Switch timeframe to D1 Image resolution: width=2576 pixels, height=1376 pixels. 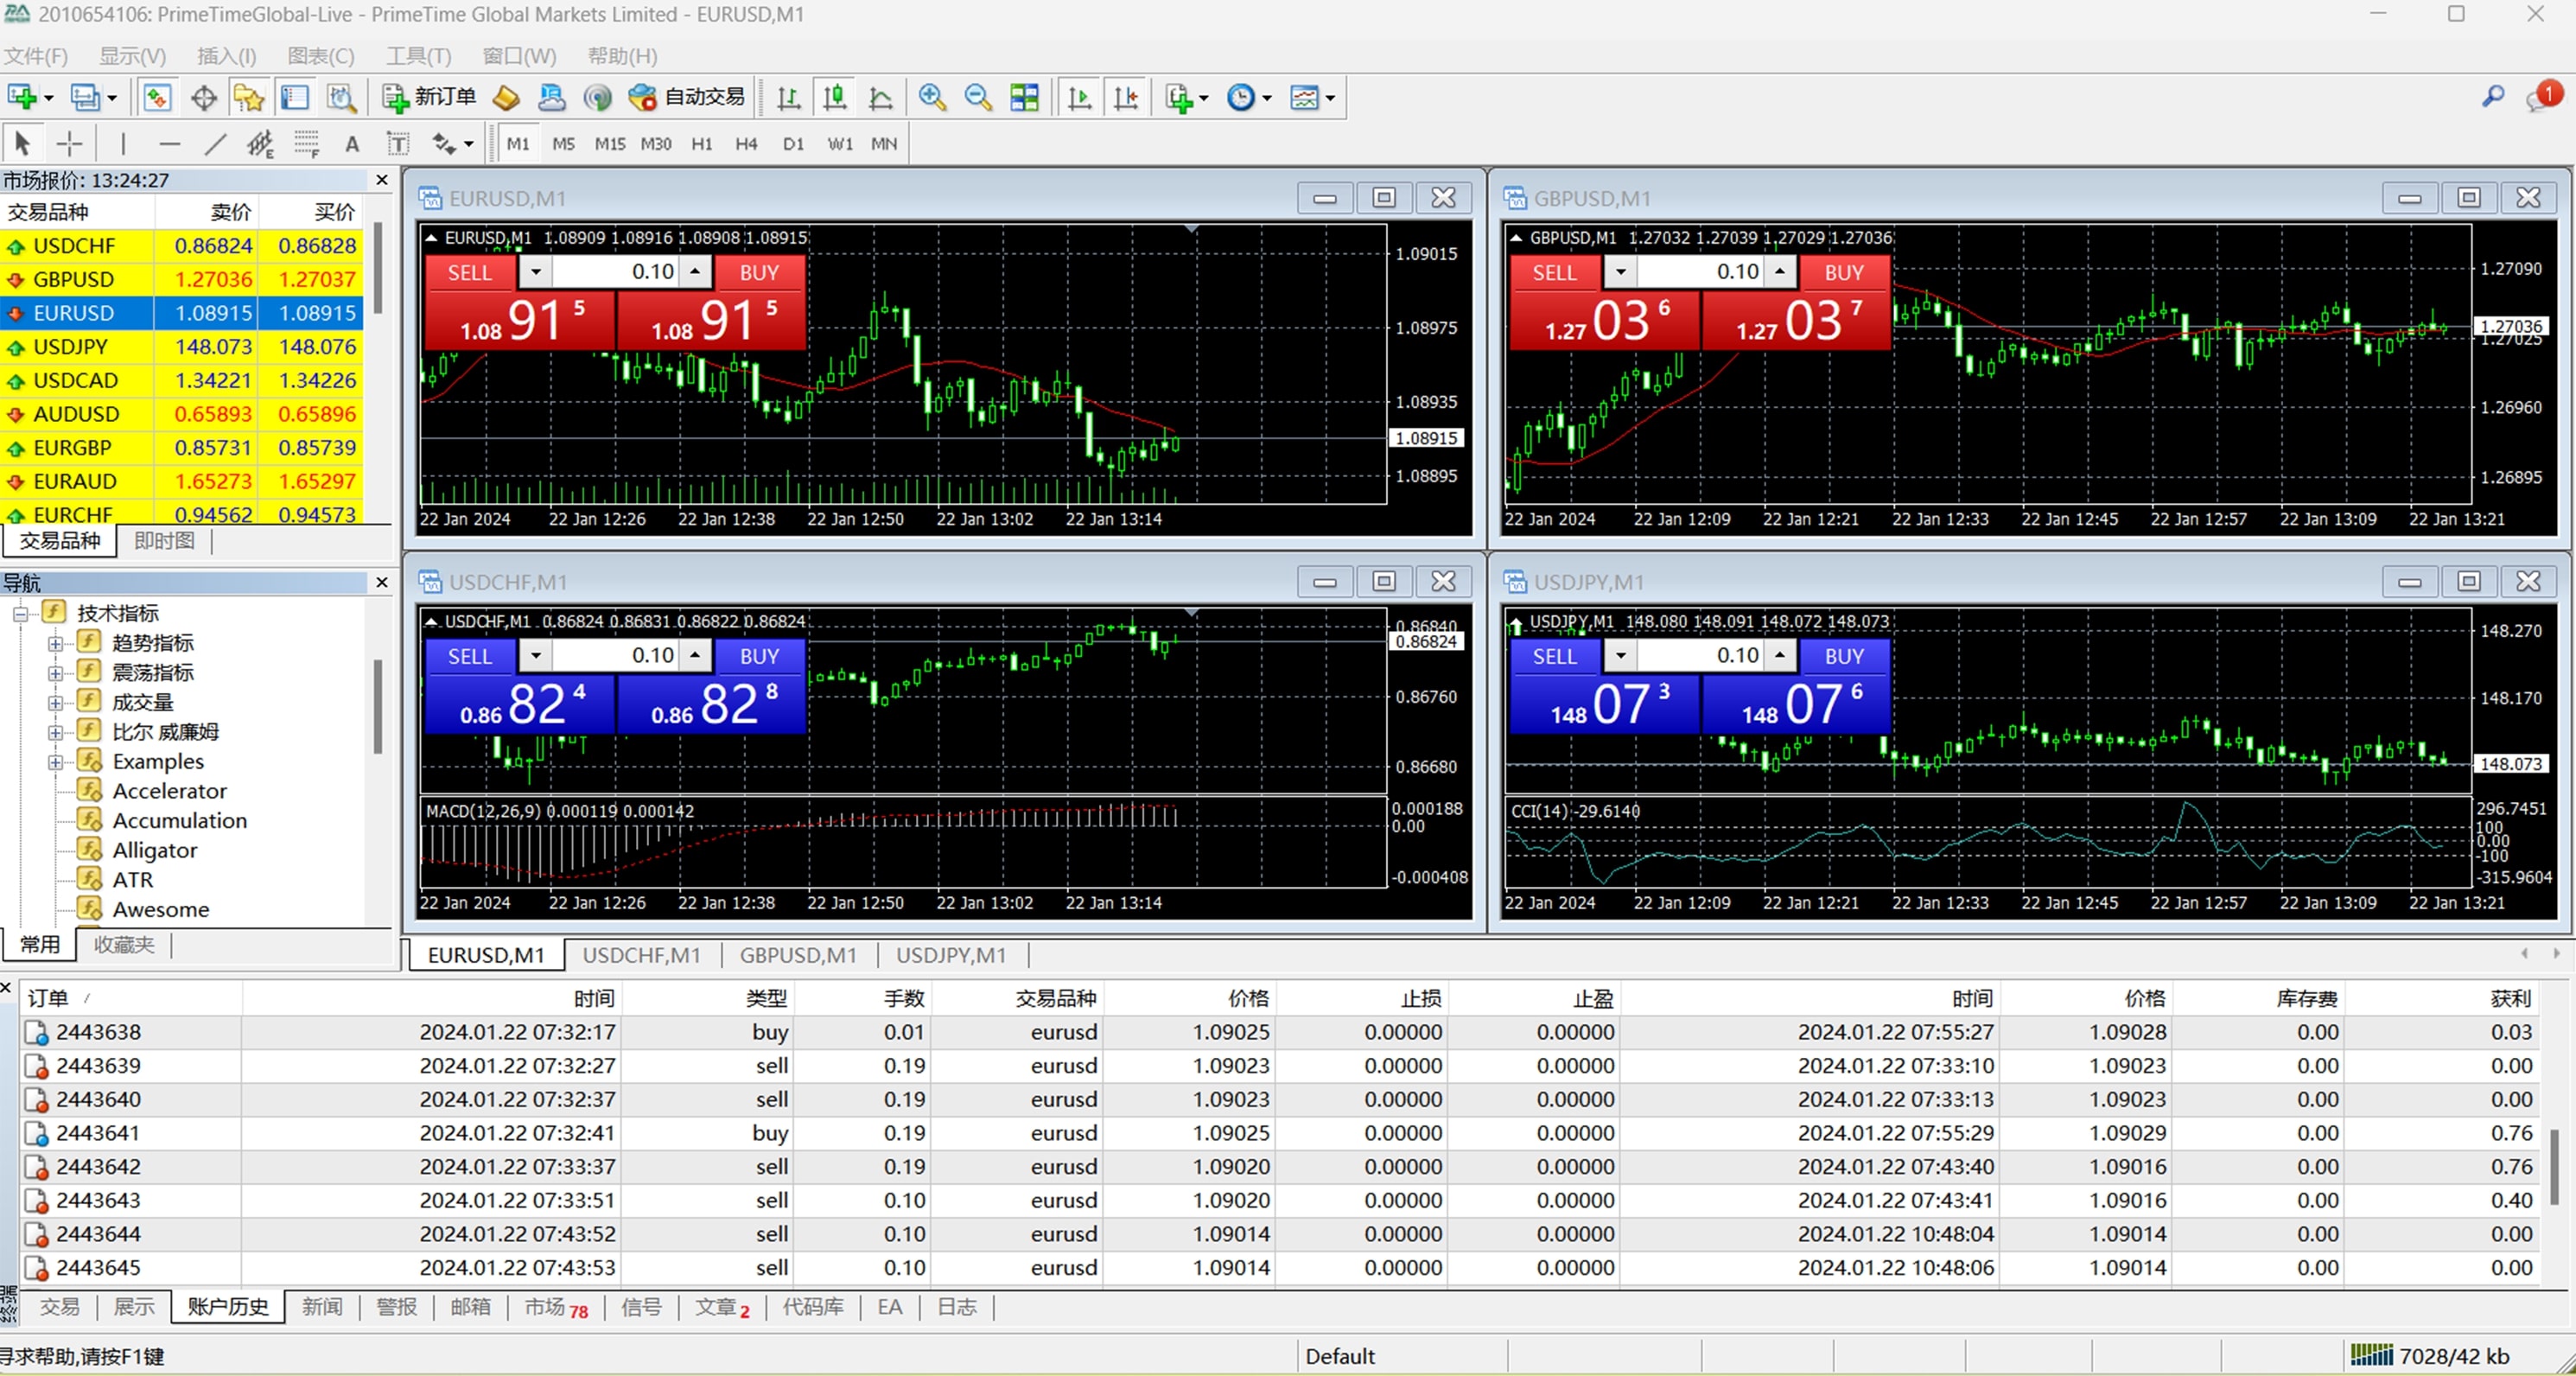pos(793,143)
